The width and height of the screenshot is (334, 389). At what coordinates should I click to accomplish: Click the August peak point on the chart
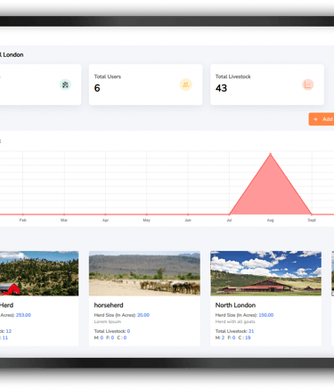click(x=271, y=154)
